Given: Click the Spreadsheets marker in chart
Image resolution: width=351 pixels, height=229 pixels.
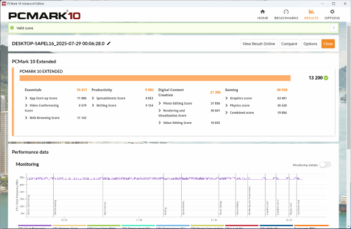Looking at the screenshot, I should click(183, 208).
